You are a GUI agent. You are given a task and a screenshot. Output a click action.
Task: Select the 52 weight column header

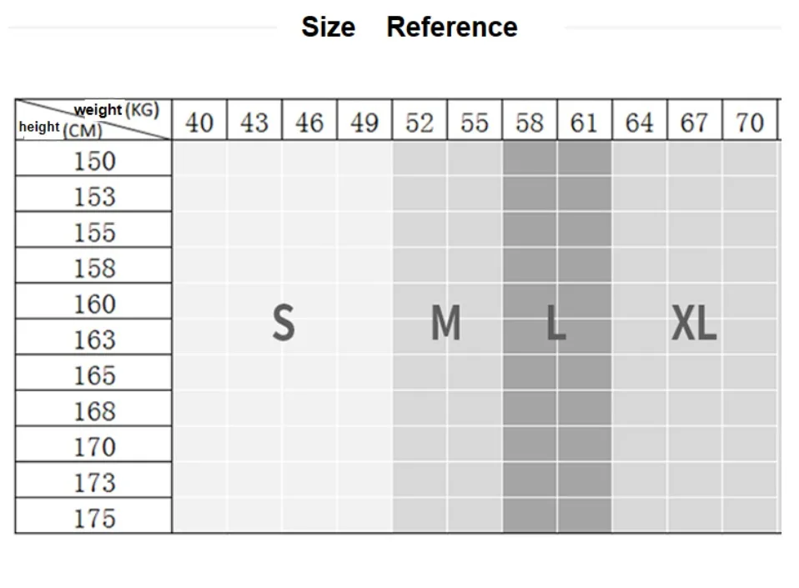pos(420,123)
